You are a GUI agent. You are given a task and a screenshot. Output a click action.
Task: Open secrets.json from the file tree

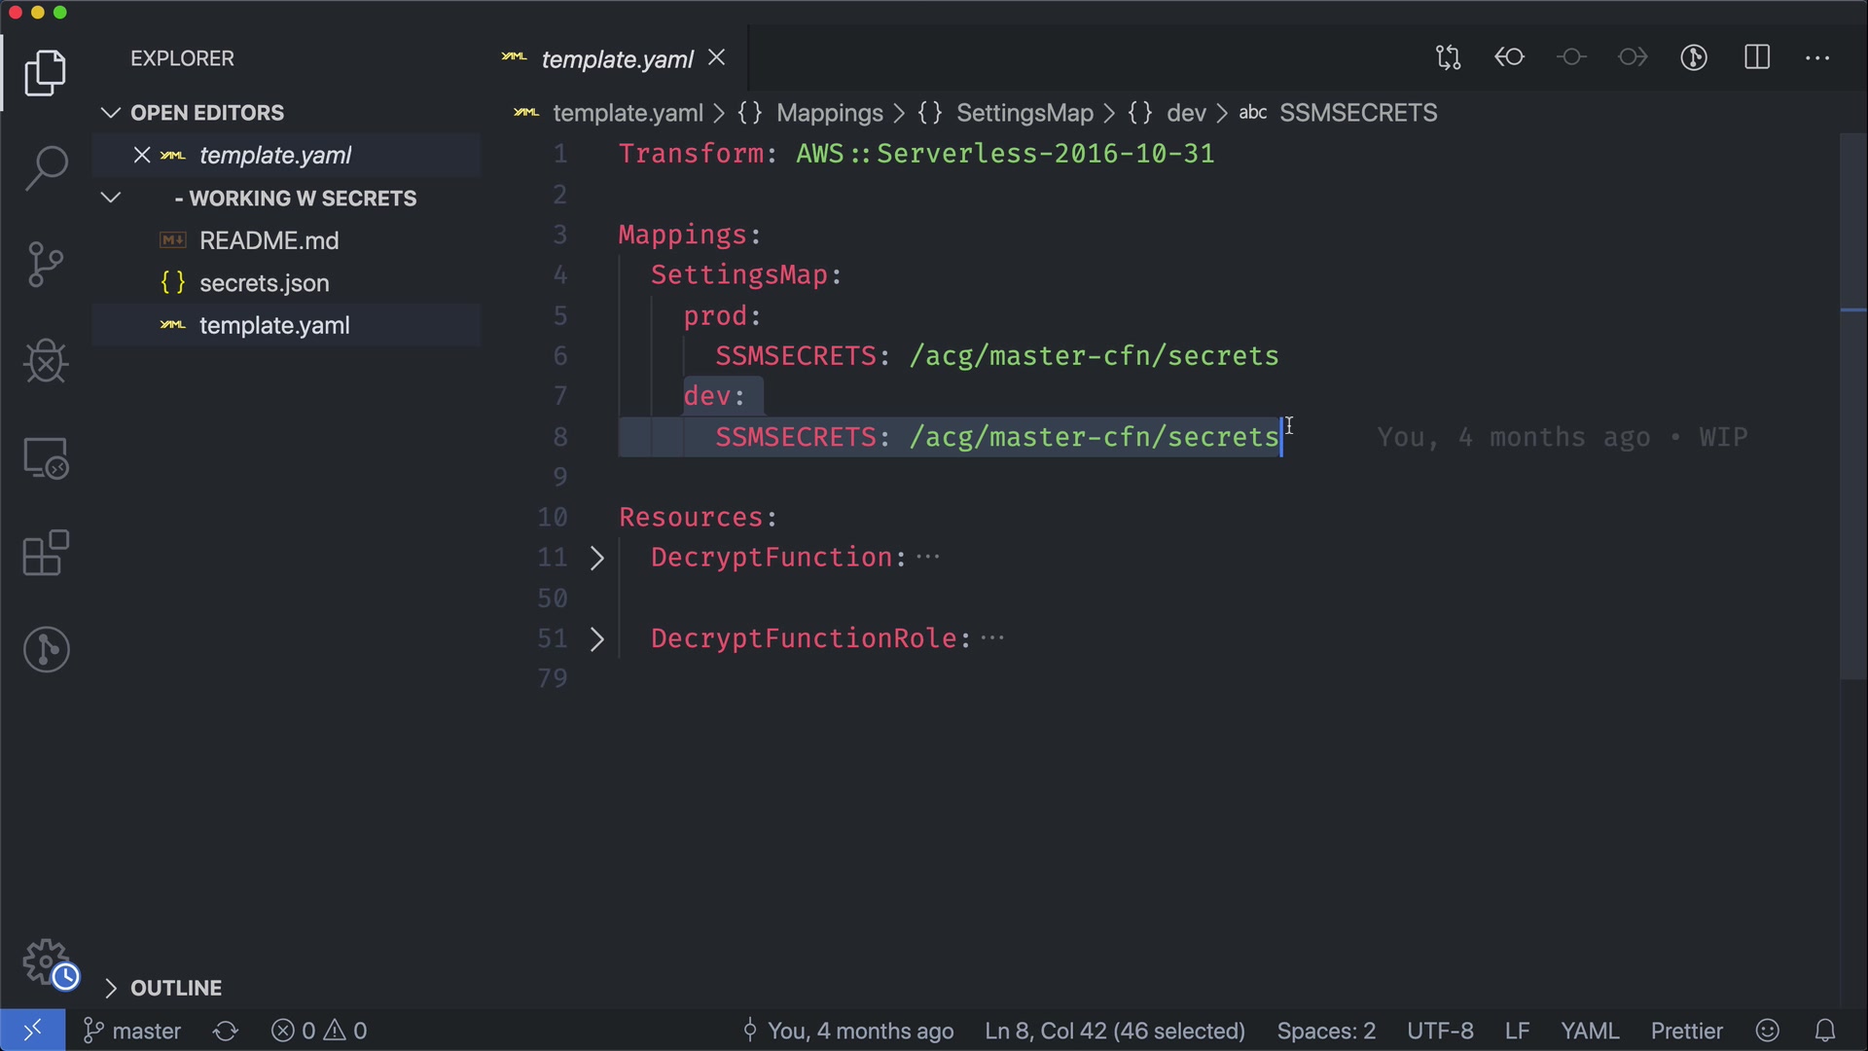click(264, 283)
